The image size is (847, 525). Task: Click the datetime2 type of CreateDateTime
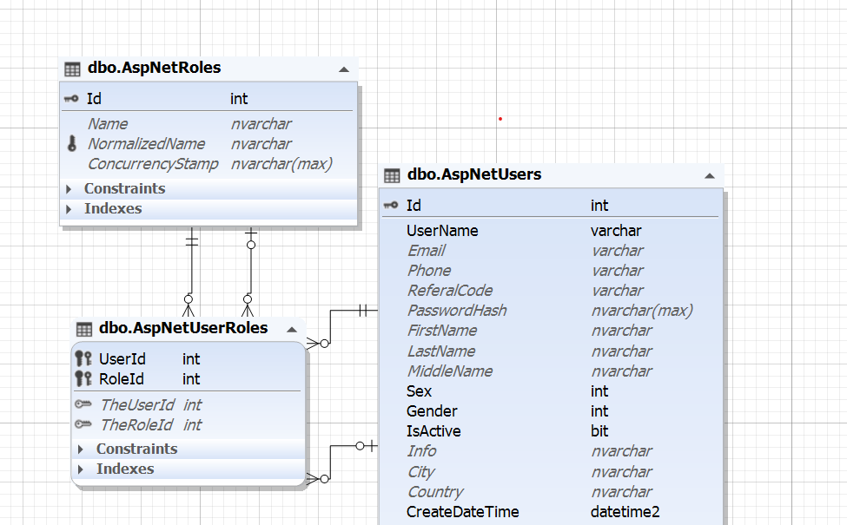tap(625, 511)
